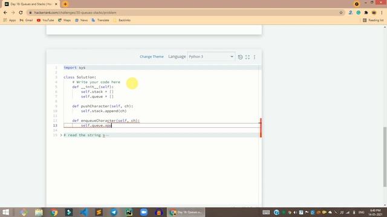387x217 pixels.
Task: Click the '# read the string s' comment
Action: pos(85,135)
